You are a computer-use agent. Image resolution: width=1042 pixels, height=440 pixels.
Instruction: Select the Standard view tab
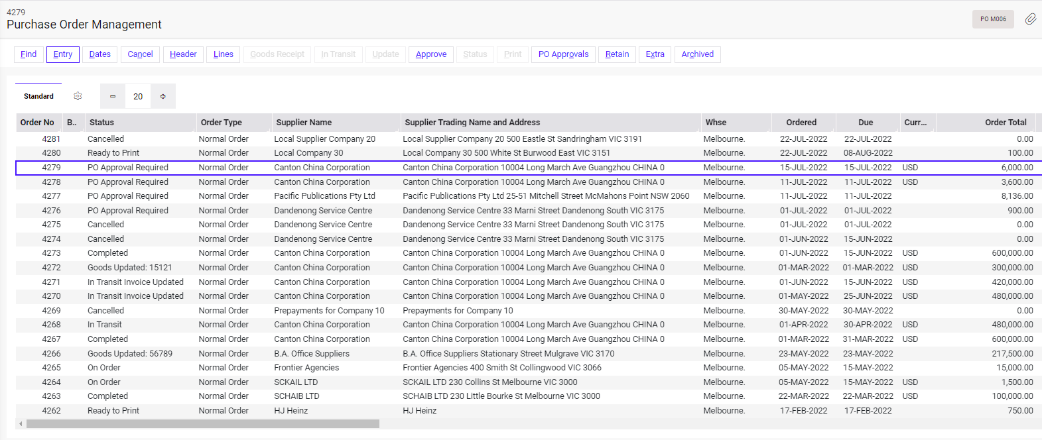click(38, 96)
